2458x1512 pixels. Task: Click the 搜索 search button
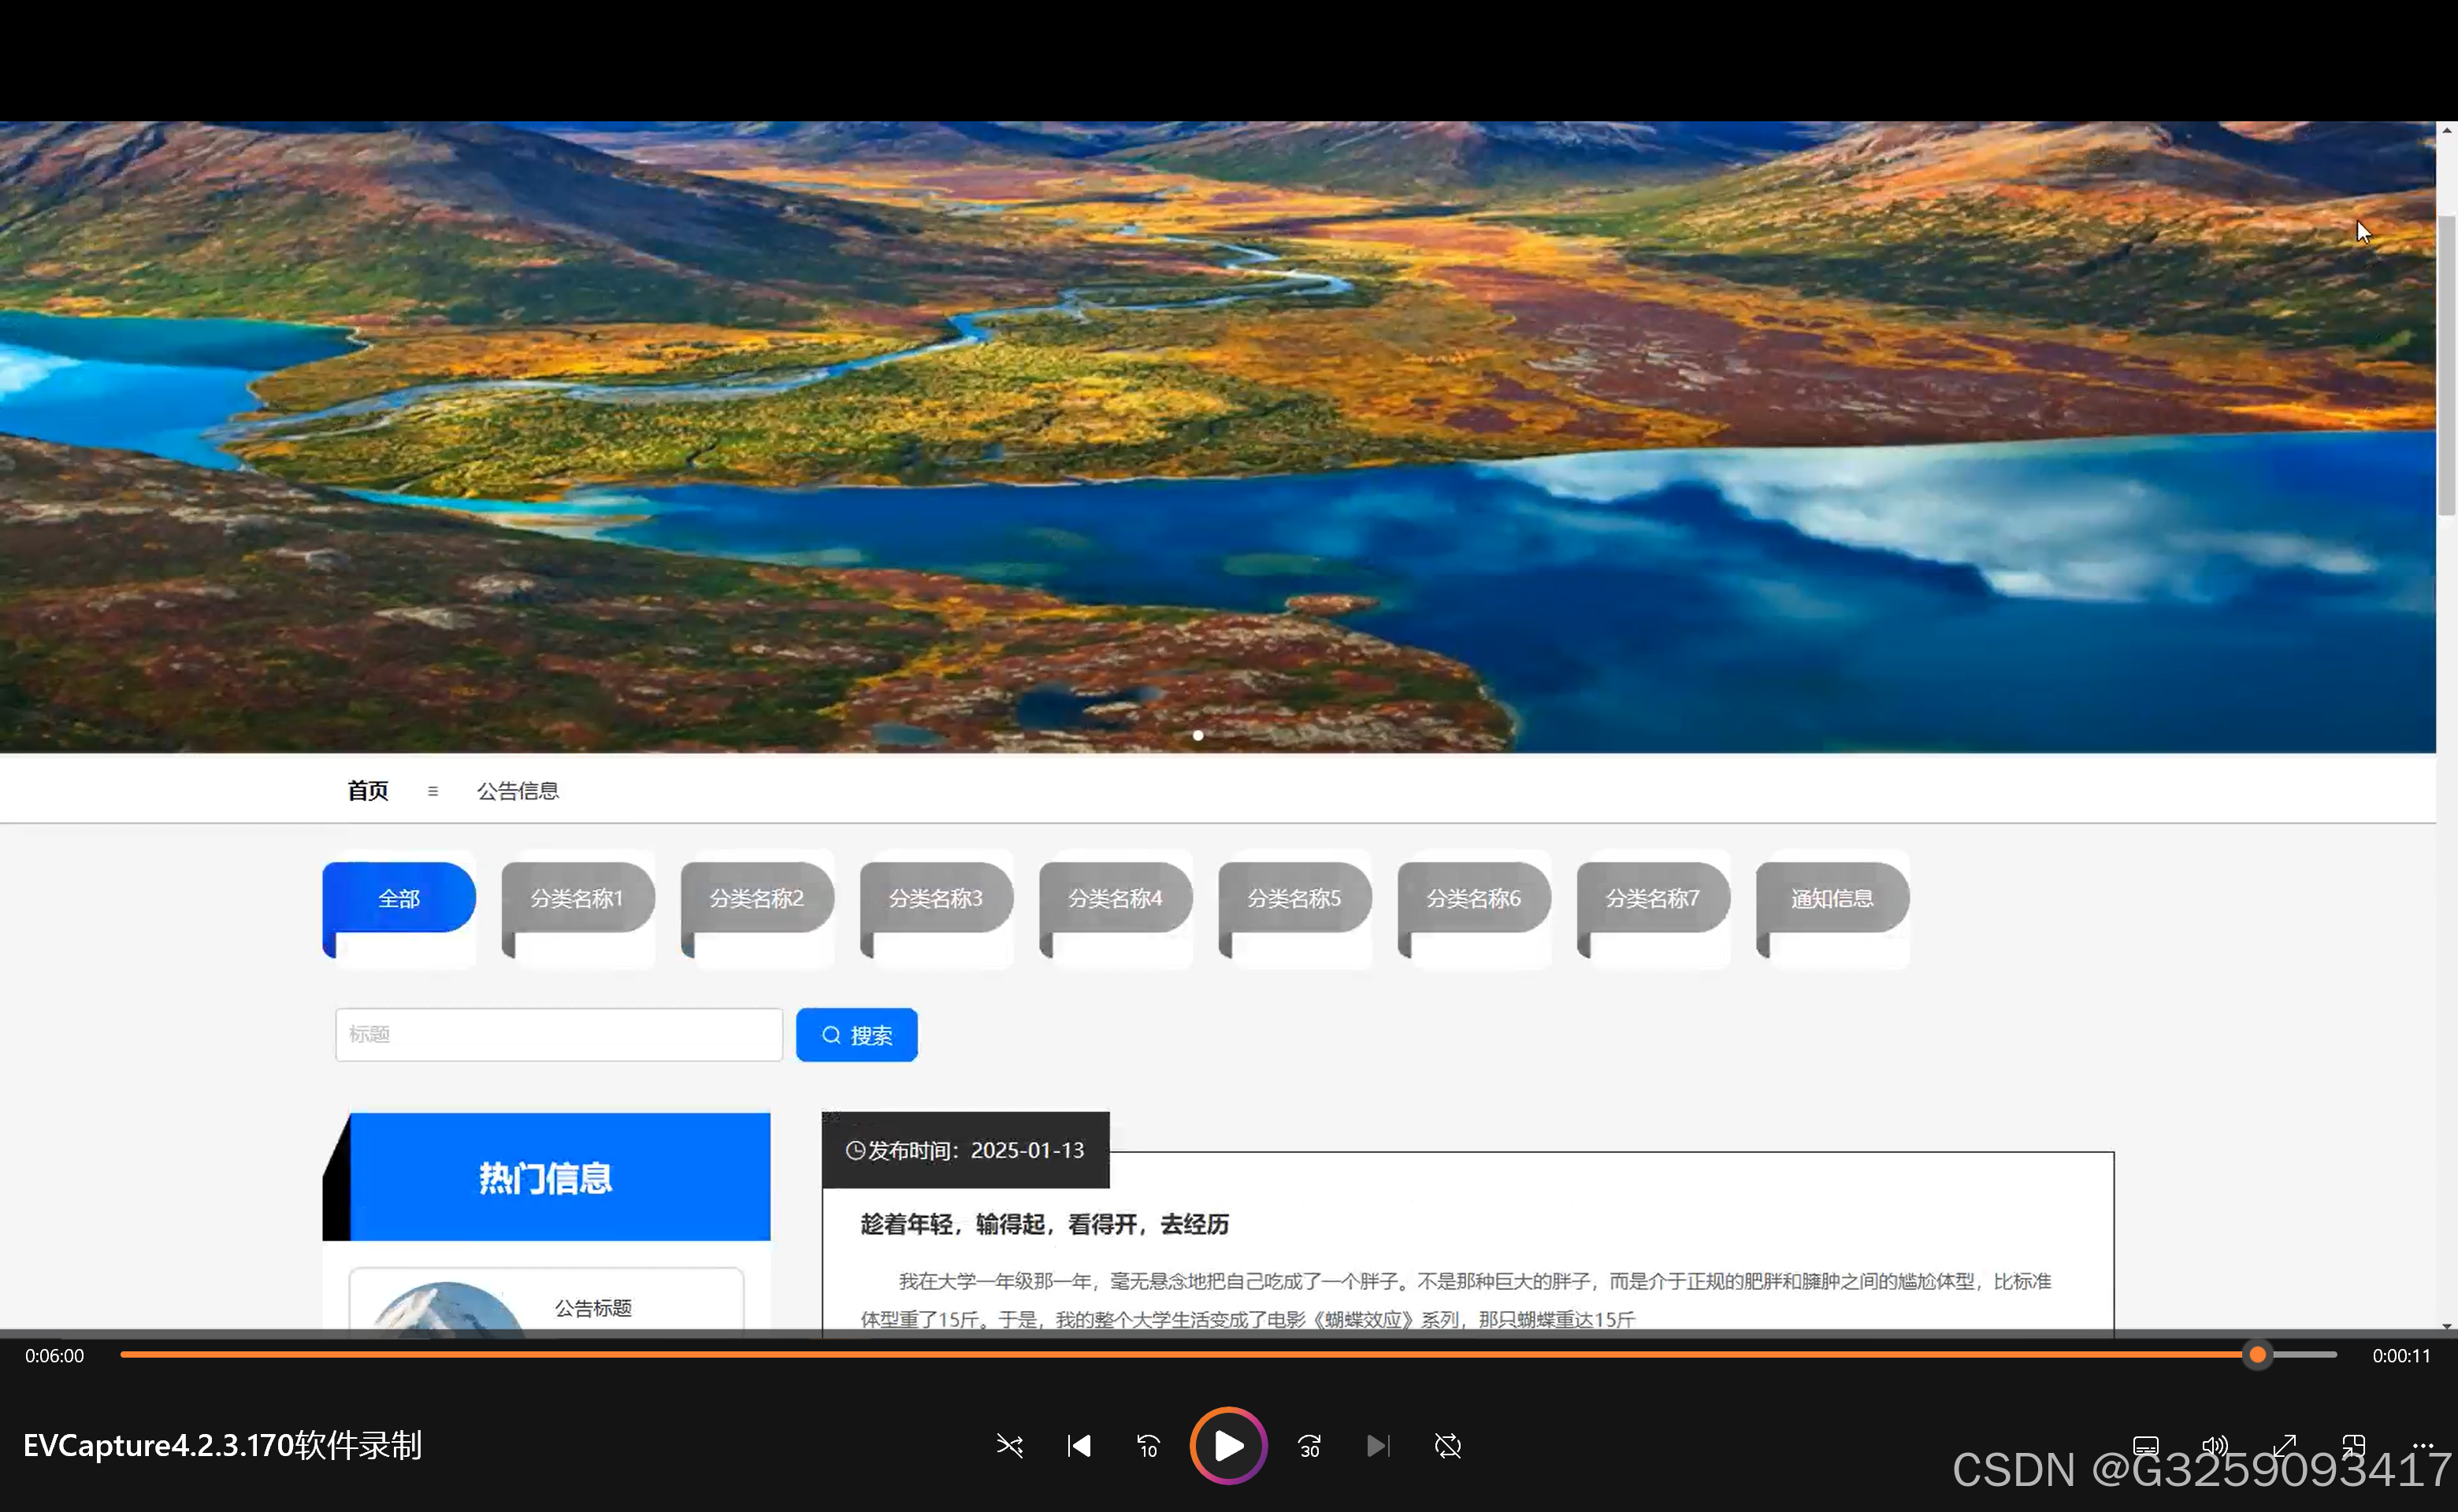tap(856, 1035)
